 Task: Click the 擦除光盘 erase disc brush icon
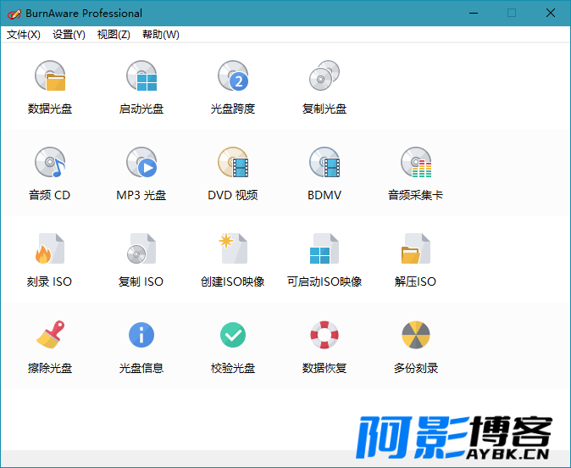(x=50, y=335)
